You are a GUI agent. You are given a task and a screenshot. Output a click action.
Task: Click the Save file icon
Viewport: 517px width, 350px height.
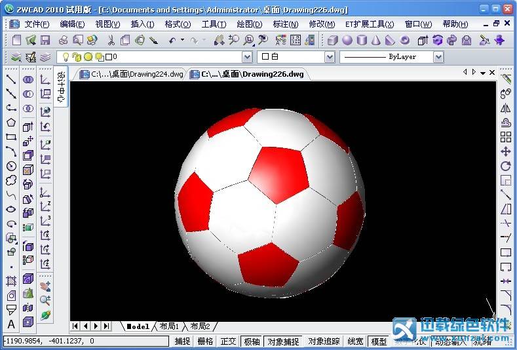(x=45, y=40)
